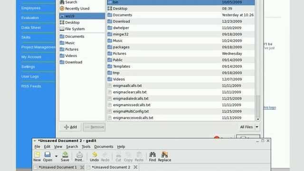Screen dimensions: 304x171
Task: Select file enigmaMultiConfig.txt
Action: (181, 111)
